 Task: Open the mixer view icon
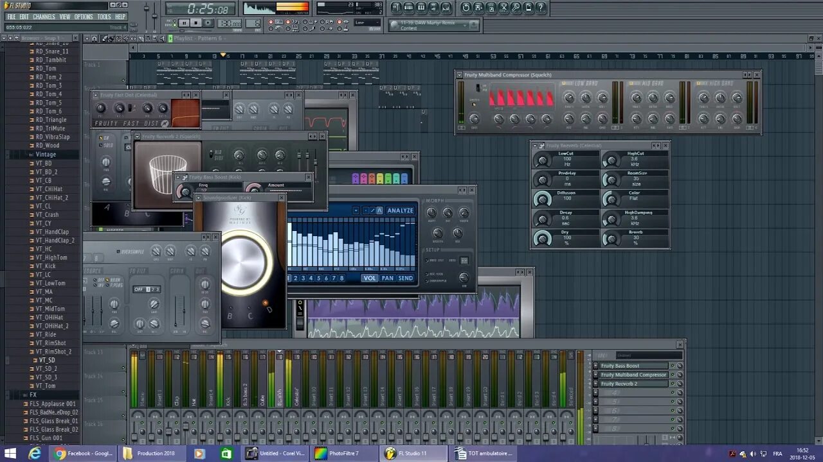[447, 8]
